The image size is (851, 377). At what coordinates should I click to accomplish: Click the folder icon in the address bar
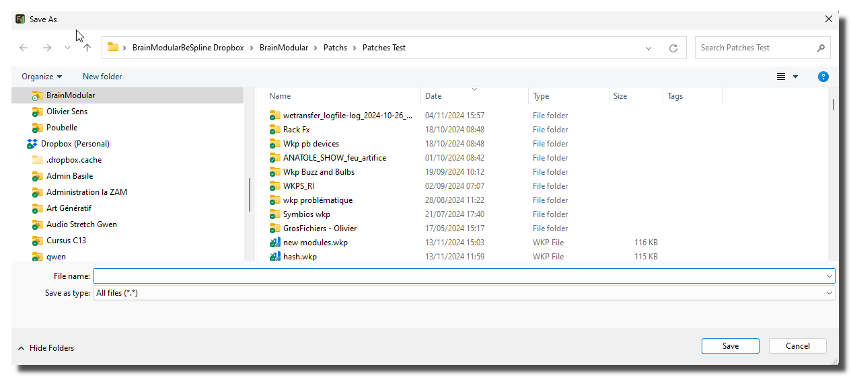(113, 47)
